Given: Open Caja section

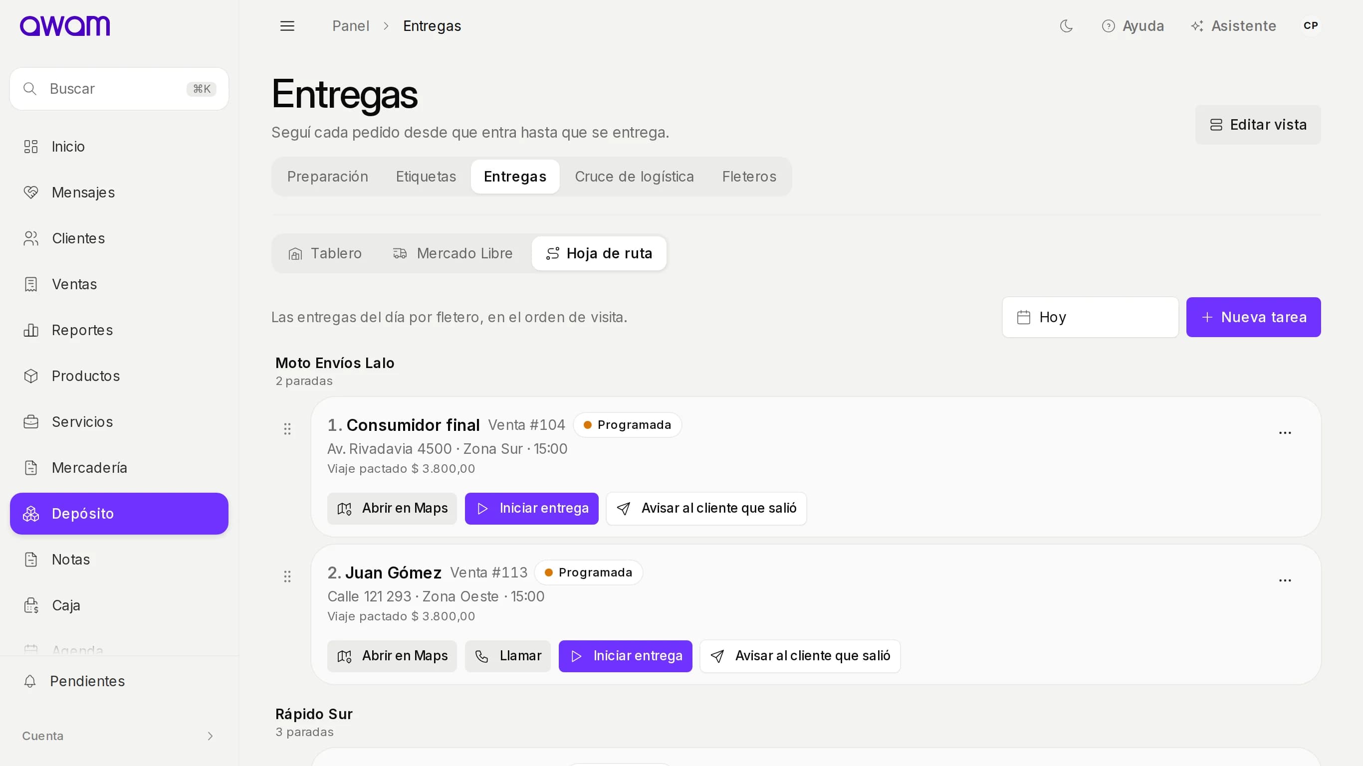Looking at the screenshot, I should click(119, 605).
